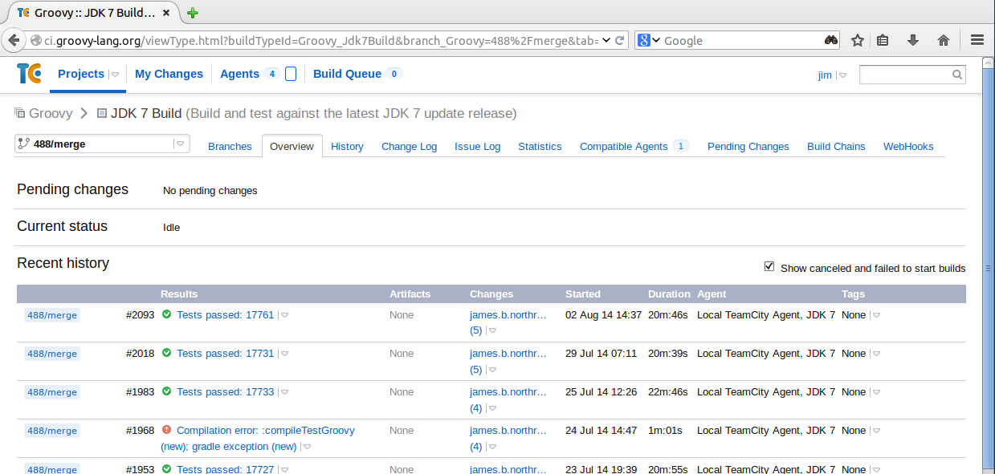Click the Groovy project icon in breadcrumb
Screen dimensions: 995x474
tap(19, 113)
